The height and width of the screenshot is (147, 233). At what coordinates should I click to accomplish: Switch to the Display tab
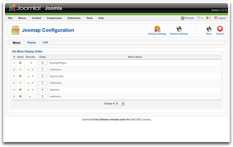click(x=31, y=42)
